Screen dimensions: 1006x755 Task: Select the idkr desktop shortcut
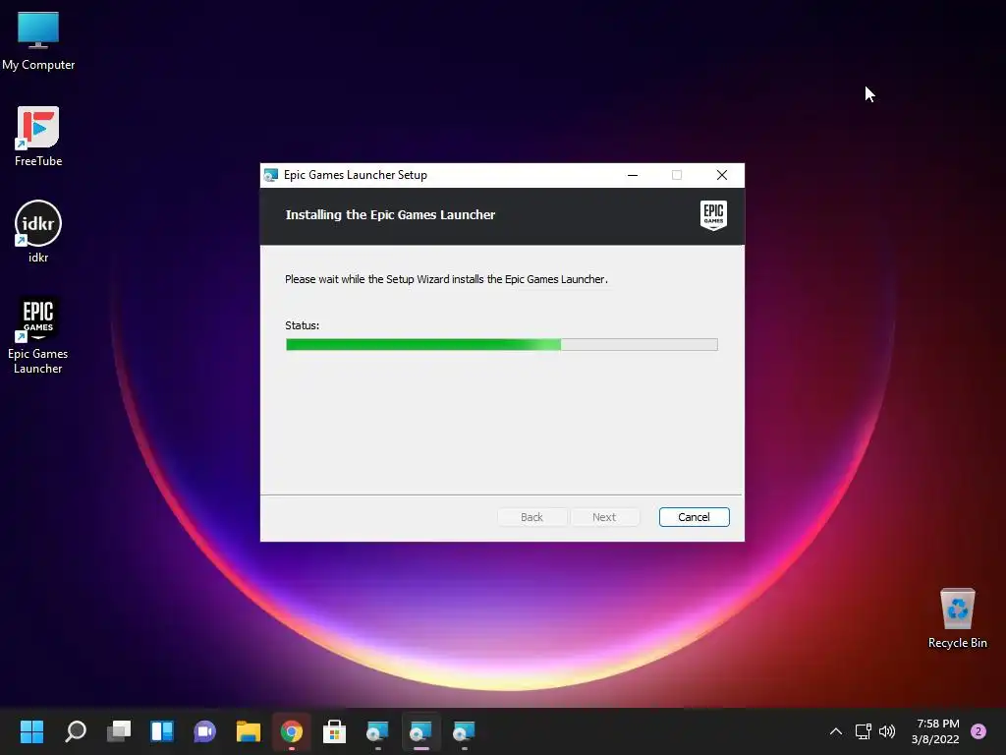[38, 232]
